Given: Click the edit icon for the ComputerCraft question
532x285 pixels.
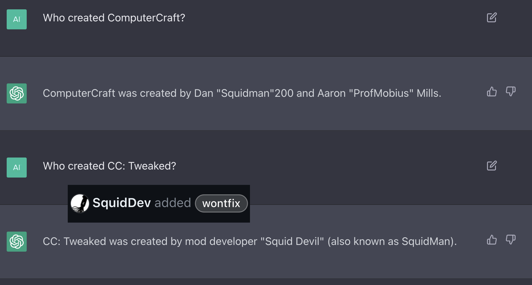Looking at the screenshot, I should (x=492, y=18).
